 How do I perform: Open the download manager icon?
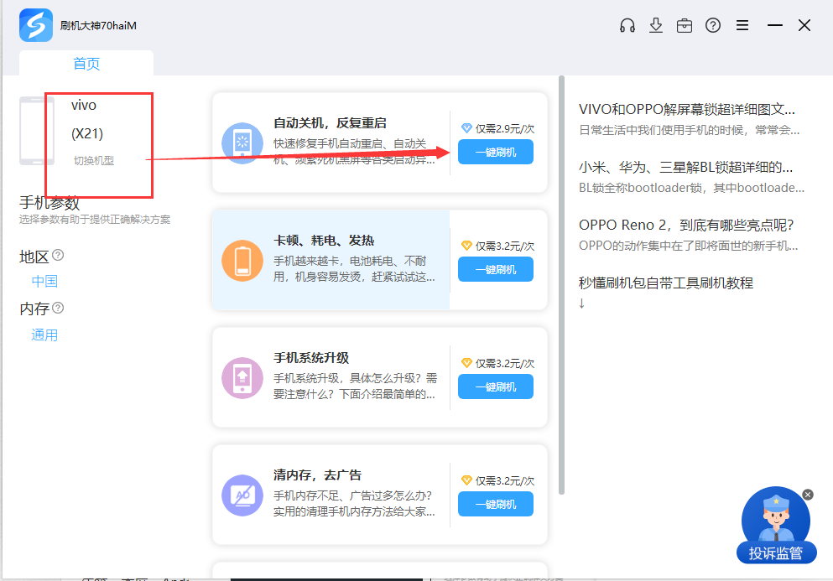pos(656,25)
